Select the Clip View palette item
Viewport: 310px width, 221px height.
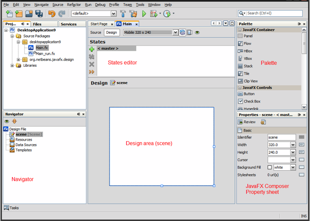click(248, 81)
